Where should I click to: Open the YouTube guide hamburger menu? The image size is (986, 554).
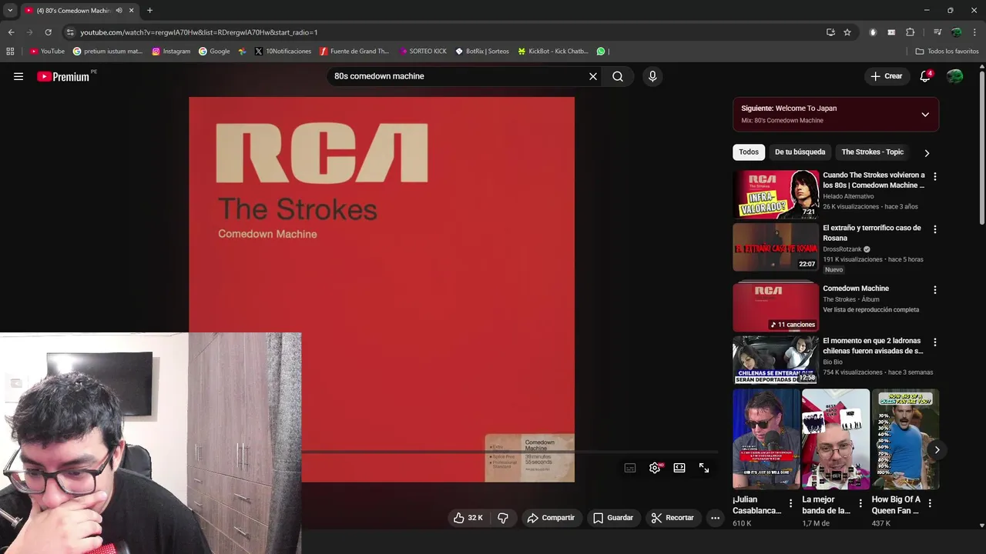point(18,76)
